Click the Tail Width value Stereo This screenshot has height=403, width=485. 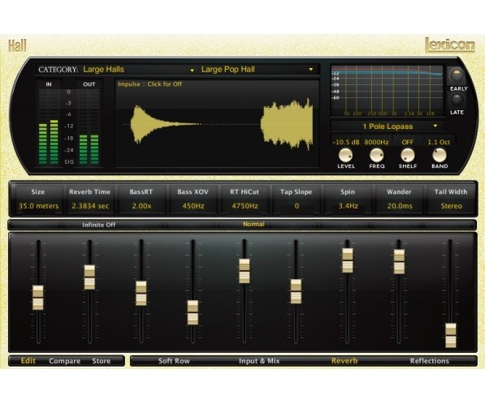[x=451, y=206]
